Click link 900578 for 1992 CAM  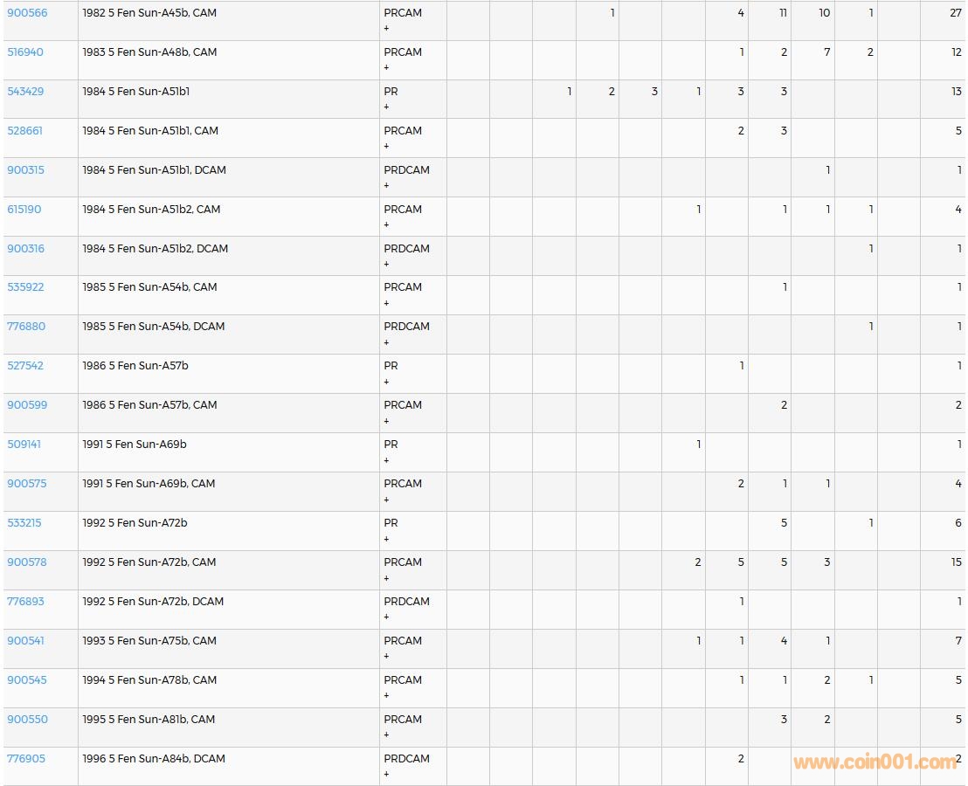click(x=27, y=562)
